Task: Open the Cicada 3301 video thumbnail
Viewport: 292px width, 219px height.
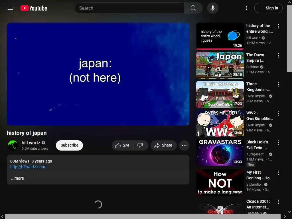Action: [220, 207]
